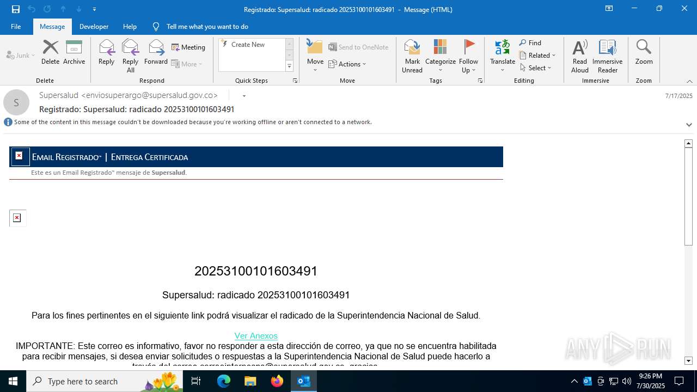Go to the previous item using the up arrow
This screenshot has height=392, width=697.
coord(63,9)
